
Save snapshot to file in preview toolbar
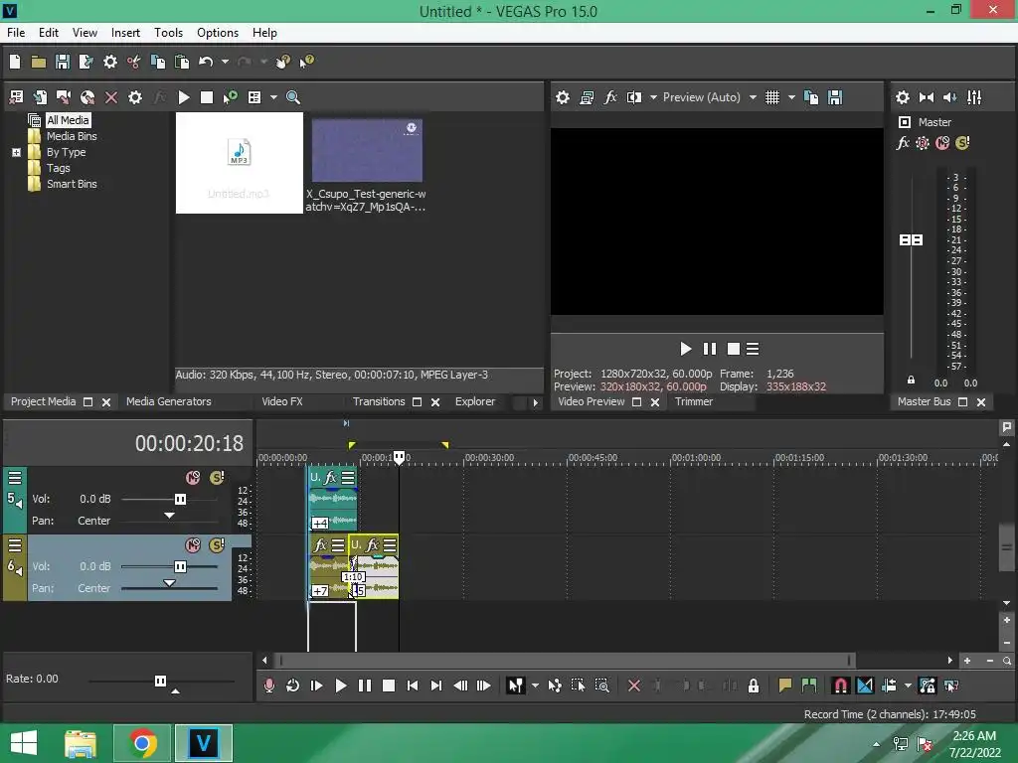click(x=835, y=97)
